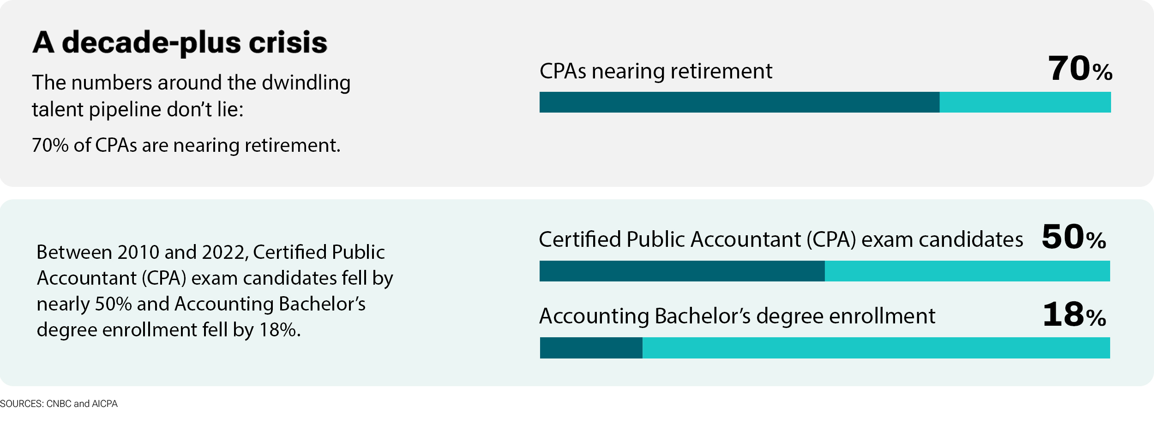Click the light unfilled part of the 18% bar
Viewport: 1154px width, 424px height.
click(x=876, y=348)
